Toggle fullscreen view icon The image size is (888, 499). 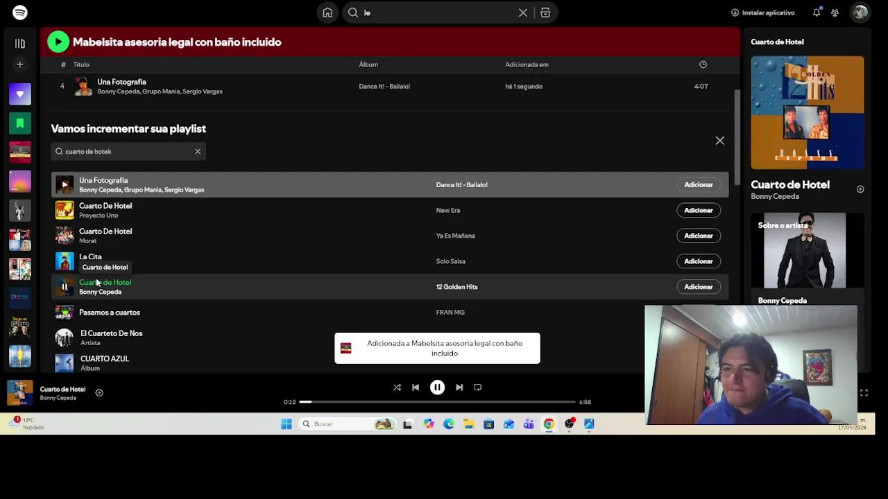(x=864, y=393)
